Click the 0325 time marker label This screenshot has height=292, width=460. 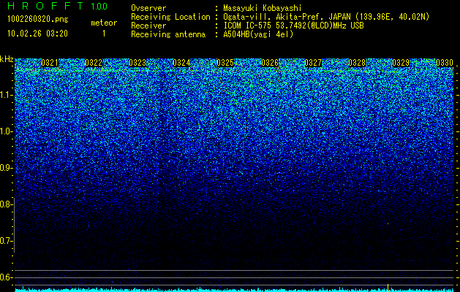225,63
